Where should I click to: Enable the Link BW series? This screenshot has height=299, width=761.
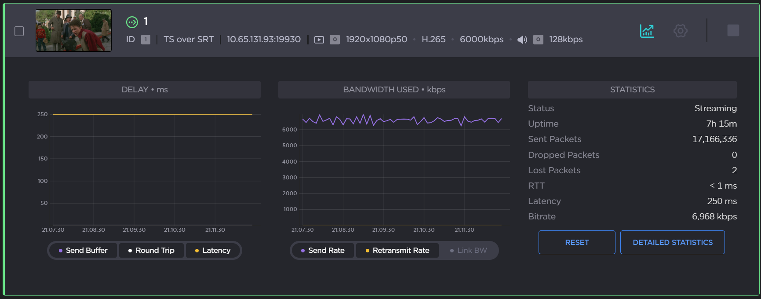469,250
